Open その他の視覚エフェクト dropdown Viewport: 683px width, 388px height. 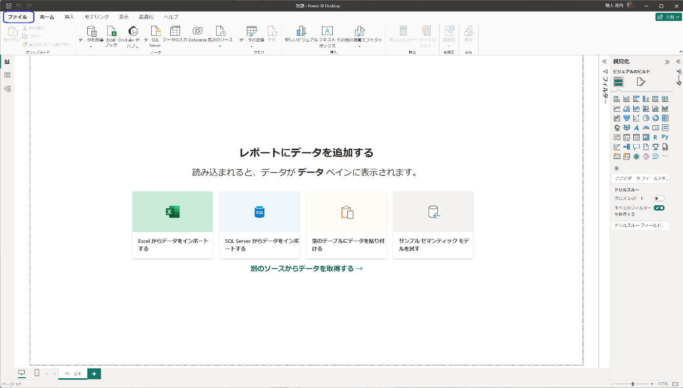tap(360, 46)
